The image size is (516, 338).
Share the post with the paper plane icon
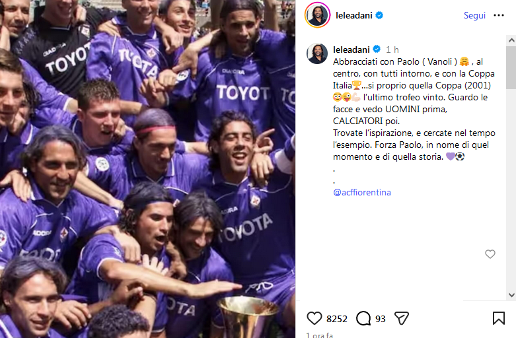(x=402, y=318)
